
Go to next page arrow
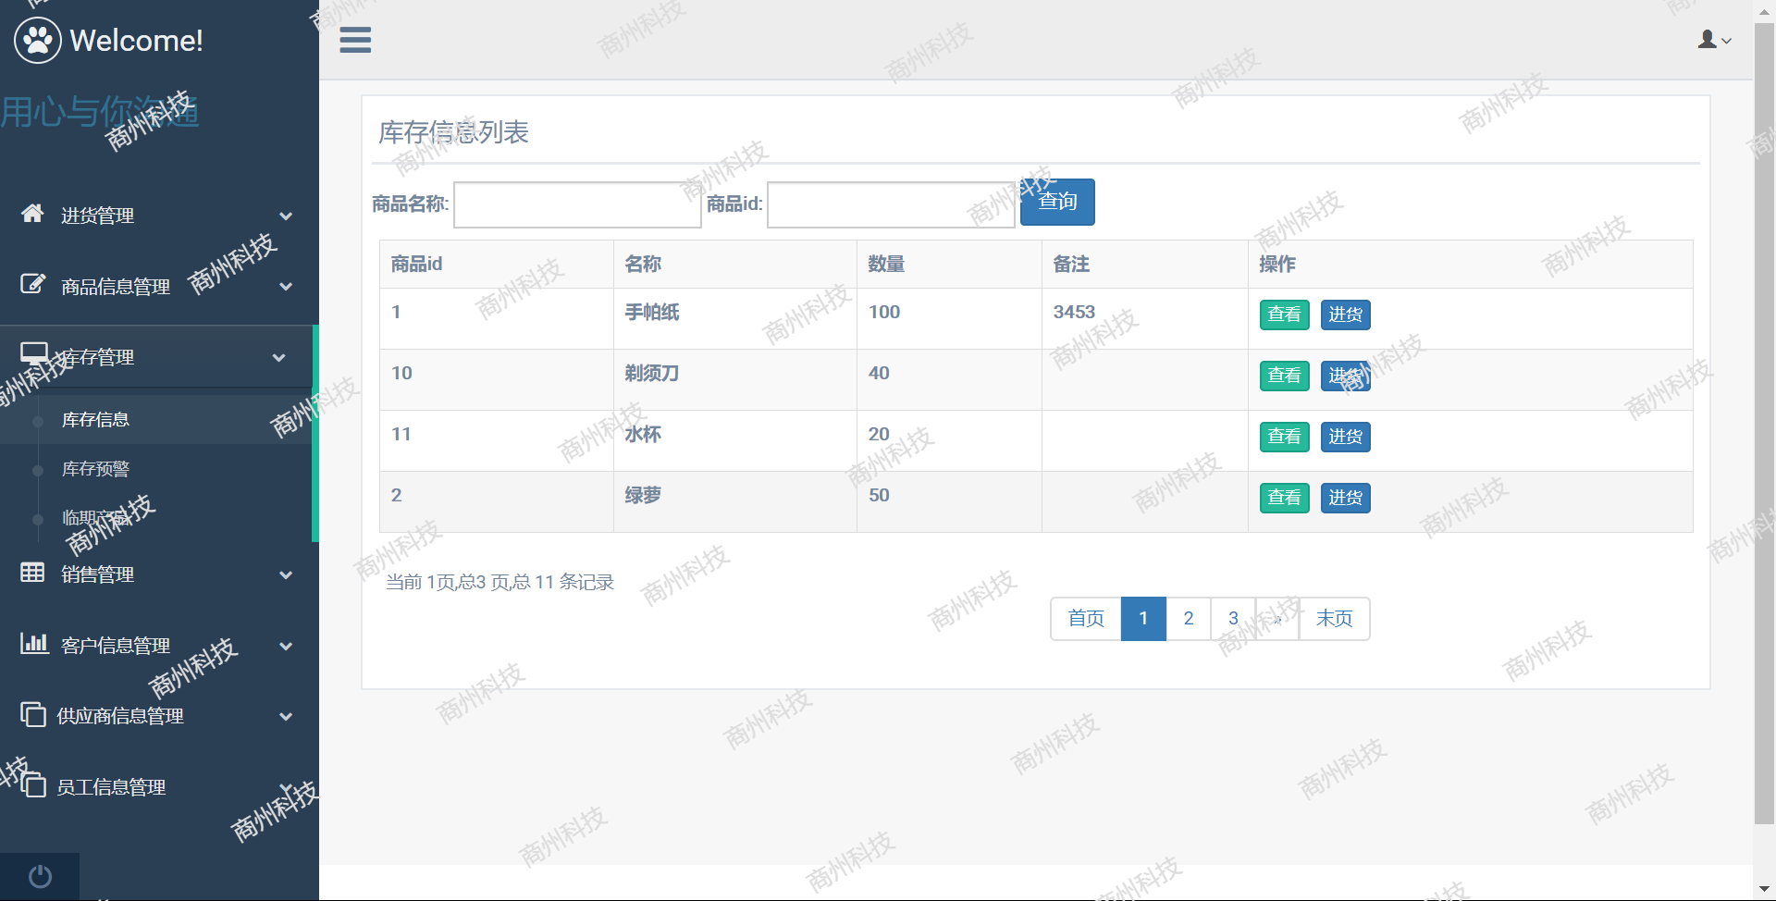tap(1277, 619)
